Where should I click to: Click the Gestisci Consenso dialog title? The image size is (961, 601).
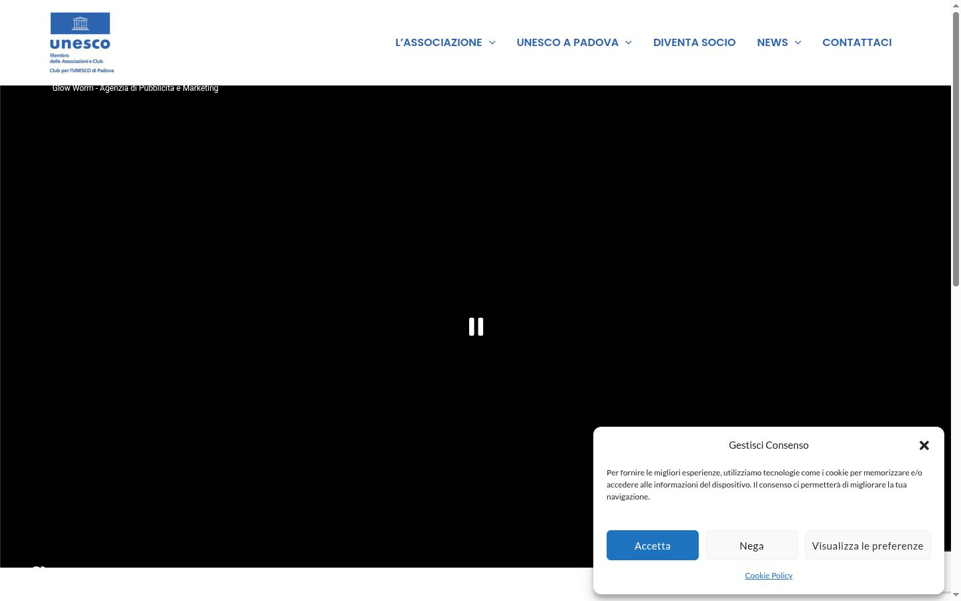769,445
